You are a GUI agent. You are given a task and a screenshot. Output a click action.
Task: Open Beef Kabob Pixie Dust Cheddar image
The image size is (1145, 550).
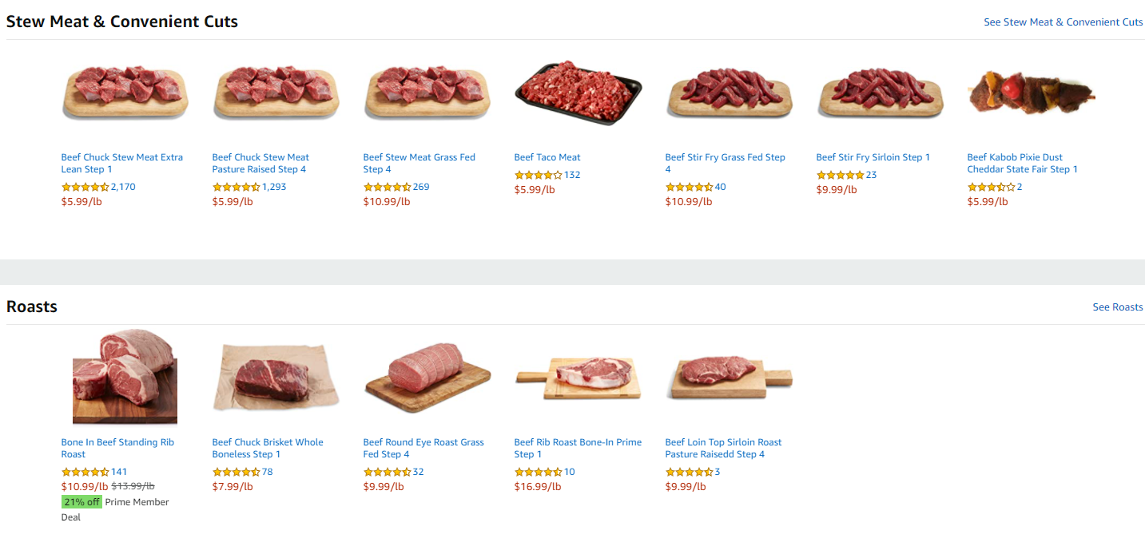[1031, 92]
